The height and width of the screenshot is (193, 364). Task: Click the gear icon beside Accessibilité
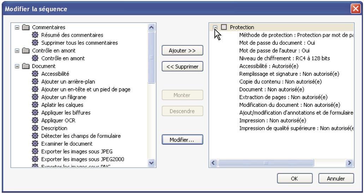(x=35, y=74)
